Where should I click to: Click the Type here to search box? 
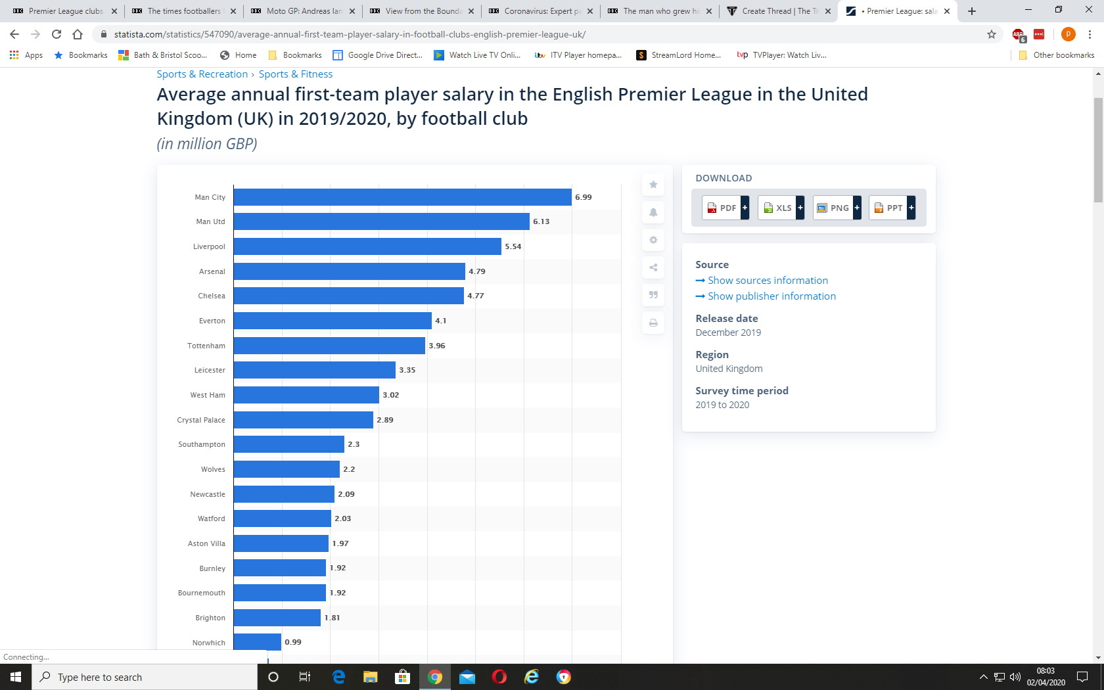pos(145,677)
